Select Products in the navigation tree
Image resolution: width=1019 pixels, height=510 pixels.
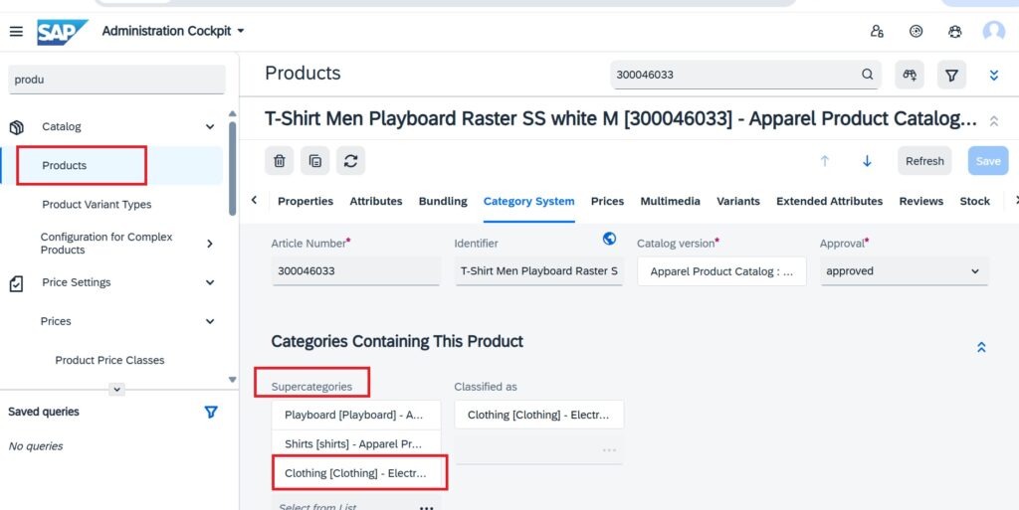(x=65, y=165)
